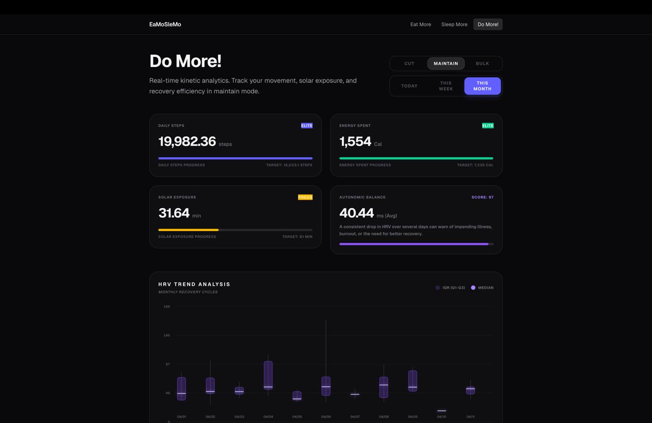The width and height of the screenshot is (652, 423).
Task: Click the 04/08 box plot
Action: (384, 387)
